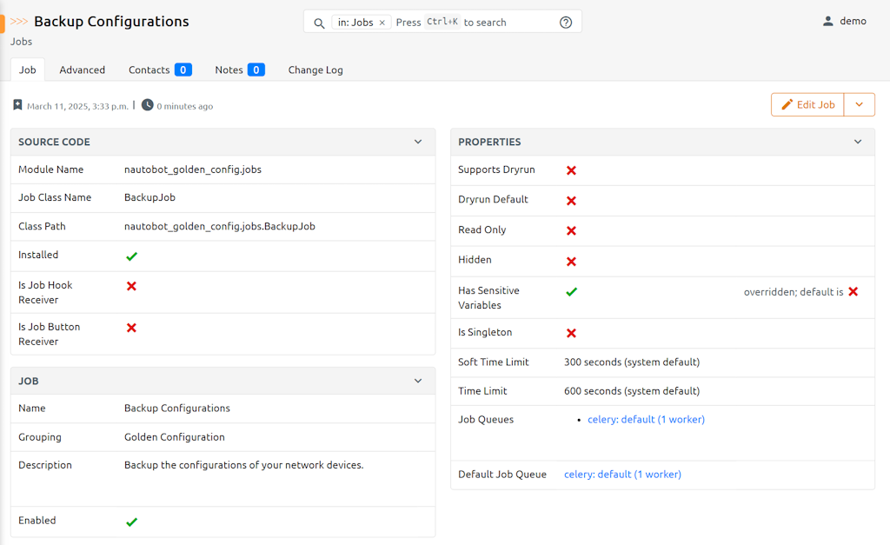Open the search help question-mark icon

566,23
